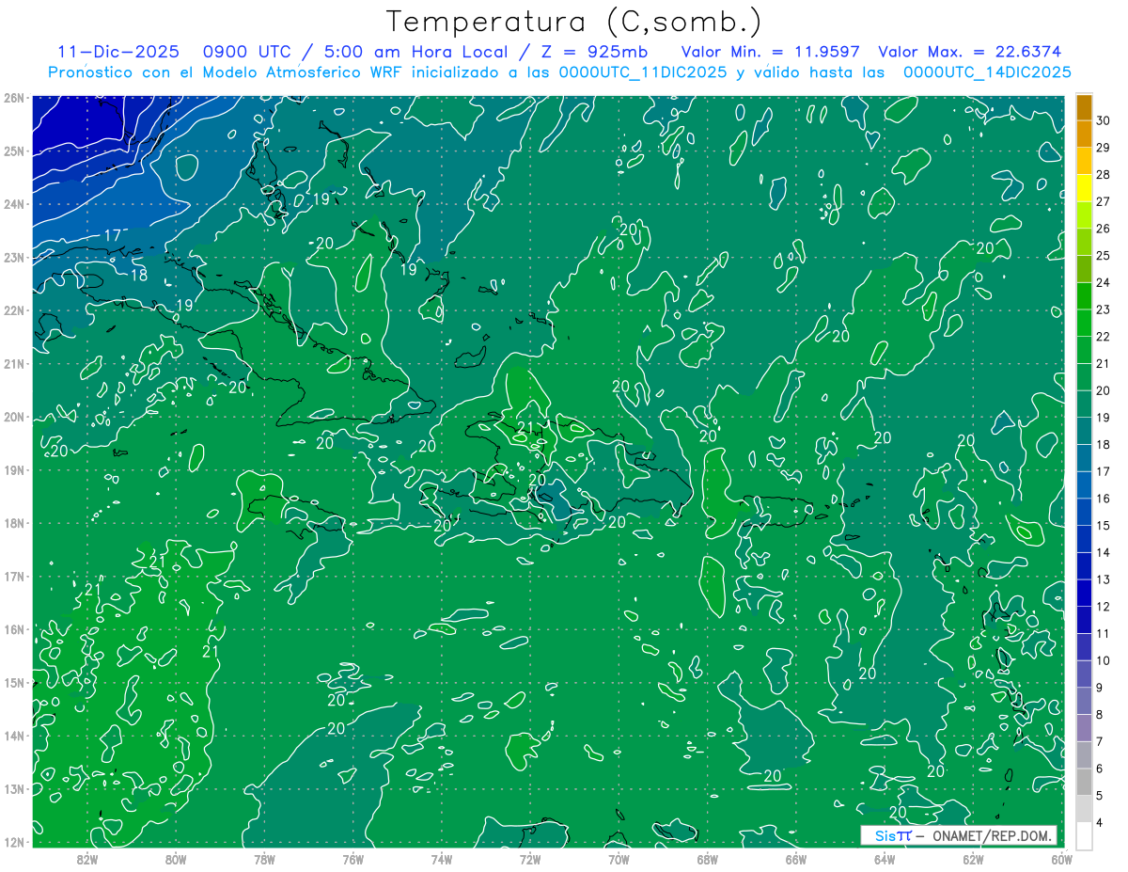This screenshot has height=872, width=1128.
Task: Click the '64W' longitude axis label
Action: (885, 859)
